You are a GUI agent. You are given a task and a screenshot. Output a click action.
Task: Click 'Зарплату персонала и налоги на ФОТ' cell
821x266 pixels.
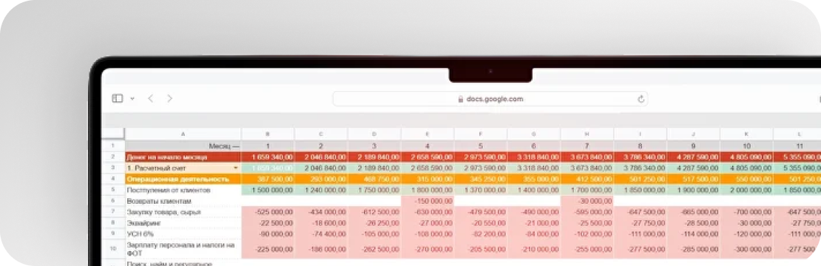[x=183, y=249]
